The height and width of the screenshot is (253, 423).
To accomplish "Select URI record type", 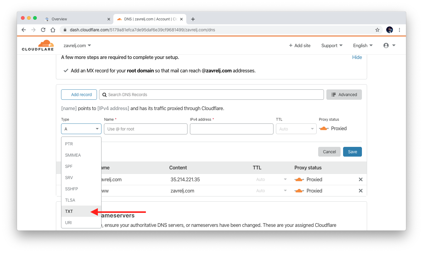I will [x=81, y=223].
